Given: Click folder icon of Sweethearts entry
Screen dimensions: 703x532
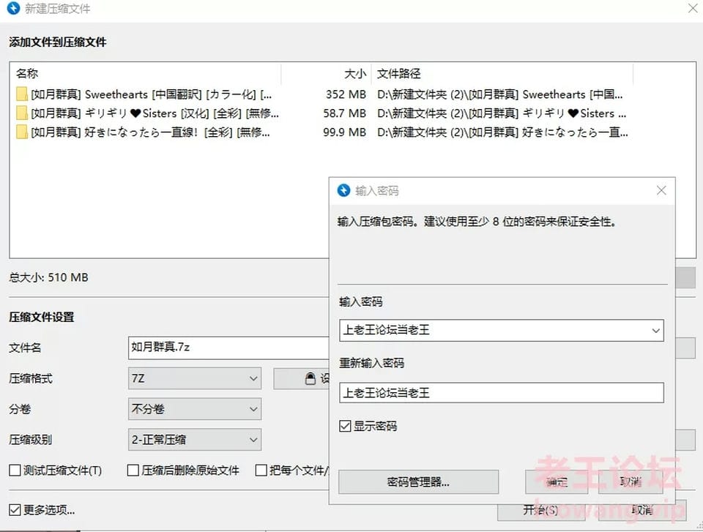Looking at the screenshot, I should 21,94.
